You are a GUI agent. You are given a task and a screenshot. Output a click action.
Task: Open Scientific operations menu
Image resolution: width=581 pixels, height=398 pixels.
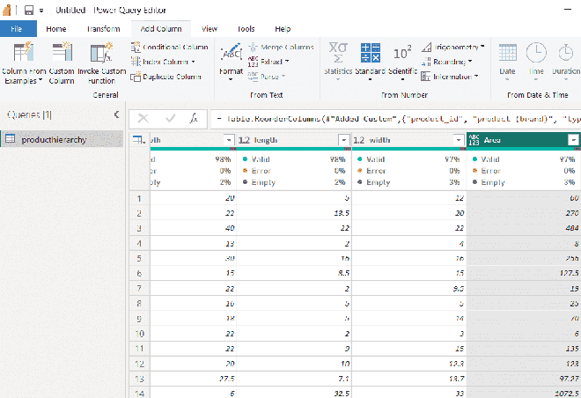click(x=402, y=62)
